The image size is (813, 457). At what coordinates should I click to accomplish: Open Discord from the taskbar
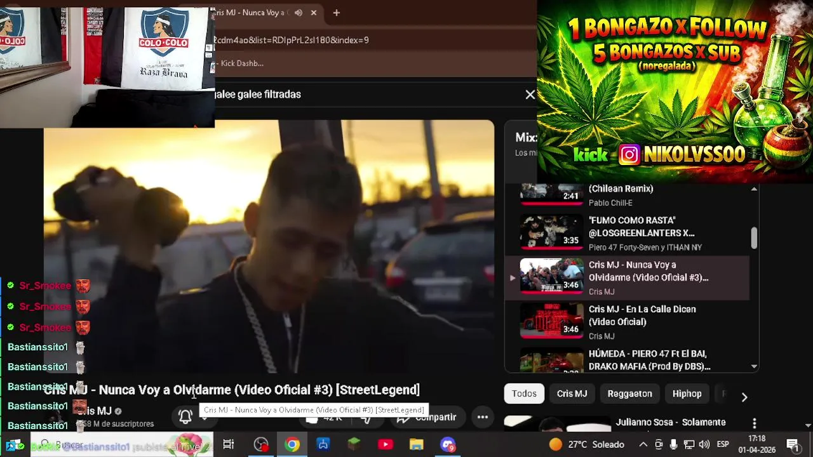pyautogui.click(x=448, y=444)
